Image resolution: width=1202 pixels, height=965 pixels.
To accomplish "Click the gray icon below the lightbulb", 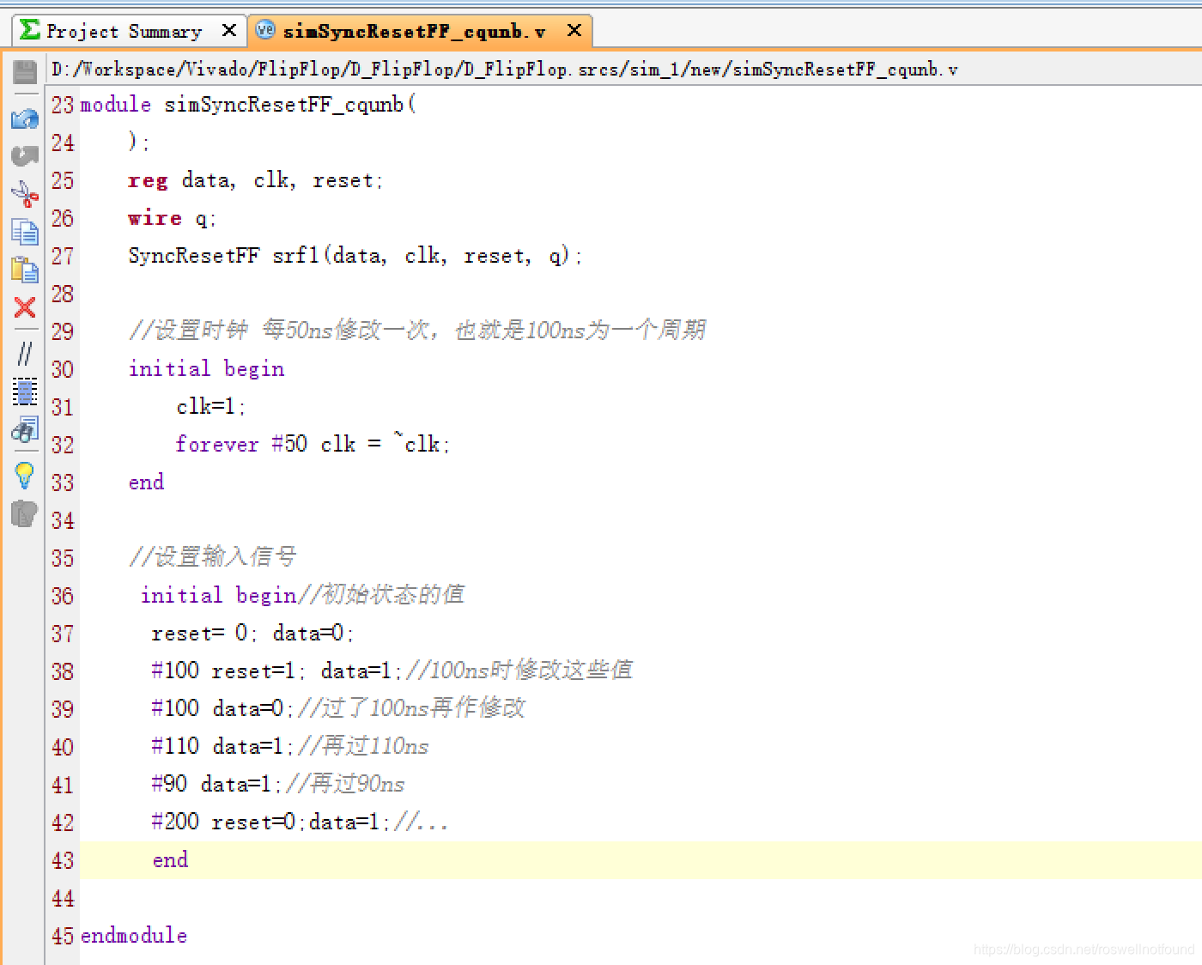I will pos(25,513).
